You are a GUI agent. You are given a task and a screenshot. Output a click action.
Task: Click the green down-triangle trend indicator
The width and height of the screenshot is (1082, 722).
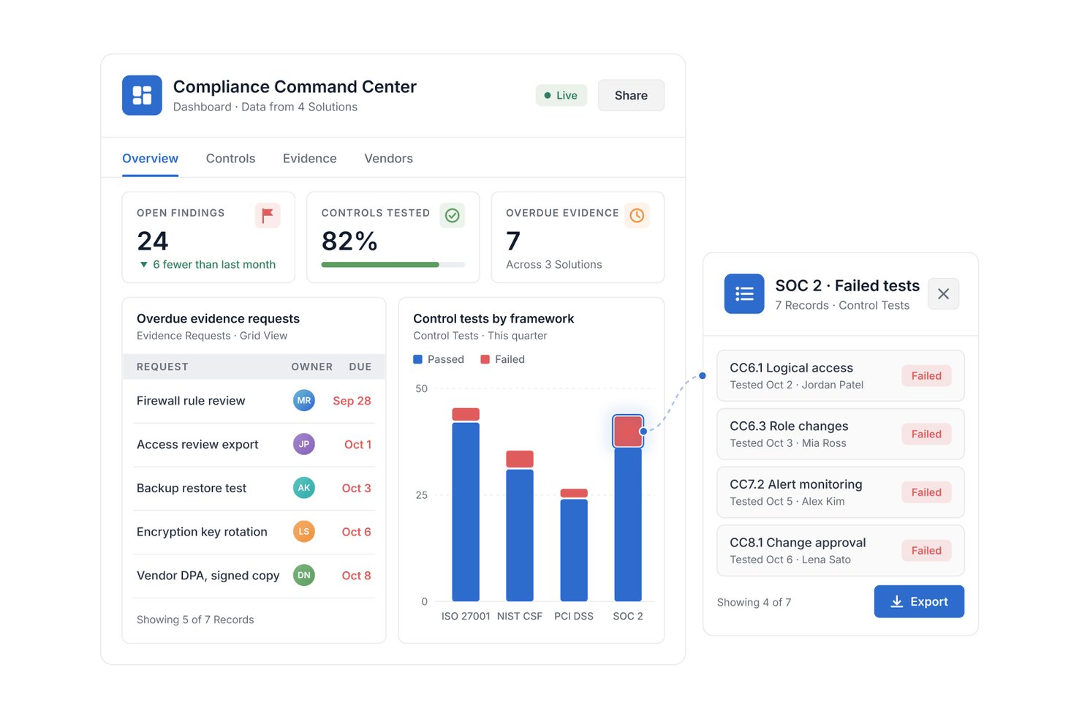(x=144, y=265)
